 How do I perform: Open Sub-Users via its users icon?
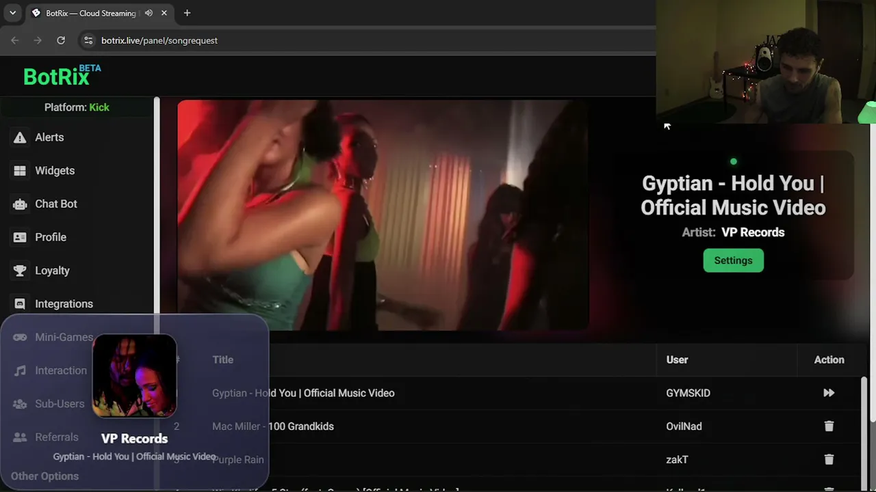click(20, 404)
